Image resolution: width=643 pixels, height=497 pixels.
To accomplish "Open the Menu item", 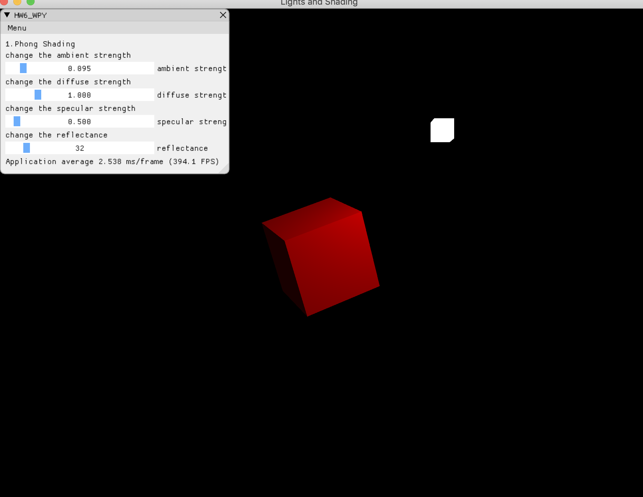I will 17,28.
